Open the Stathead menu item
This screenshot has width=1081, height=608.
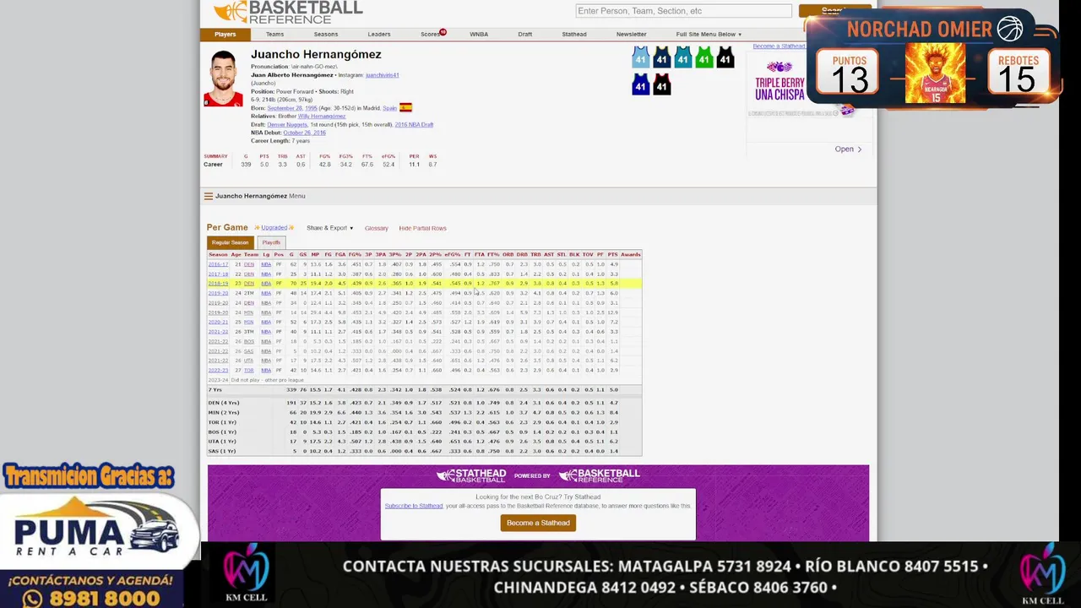pos(574,35)
